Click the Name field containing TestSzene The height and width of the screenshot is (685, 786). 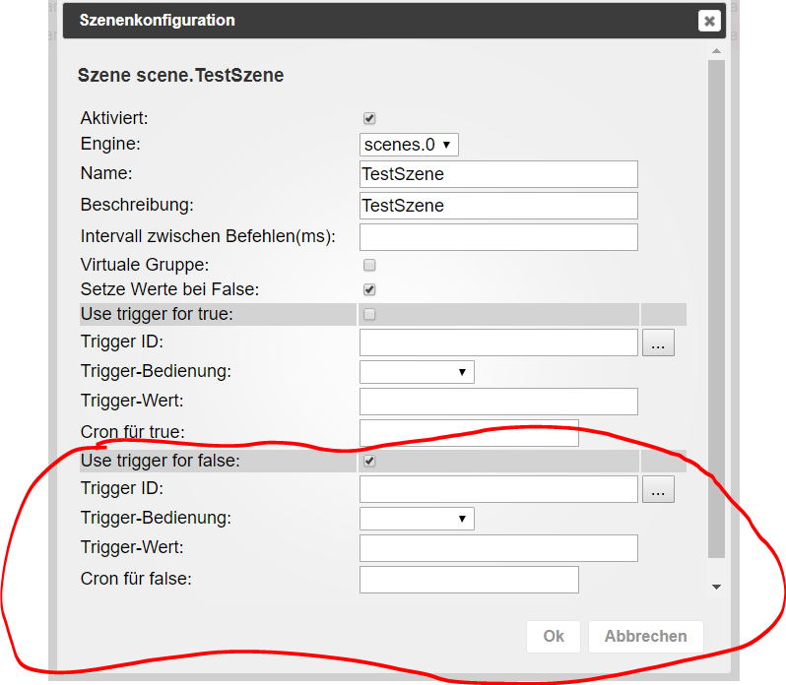(498, 174)
